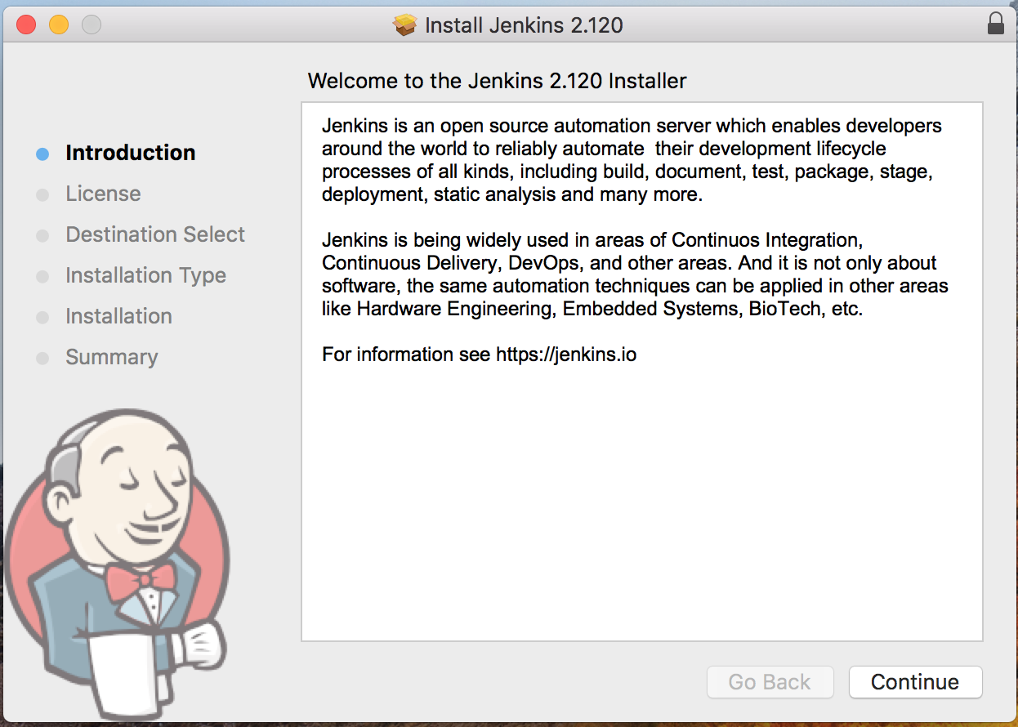Go to the Installation Type step
This screenshot has height=727, width=1018.
146,275
